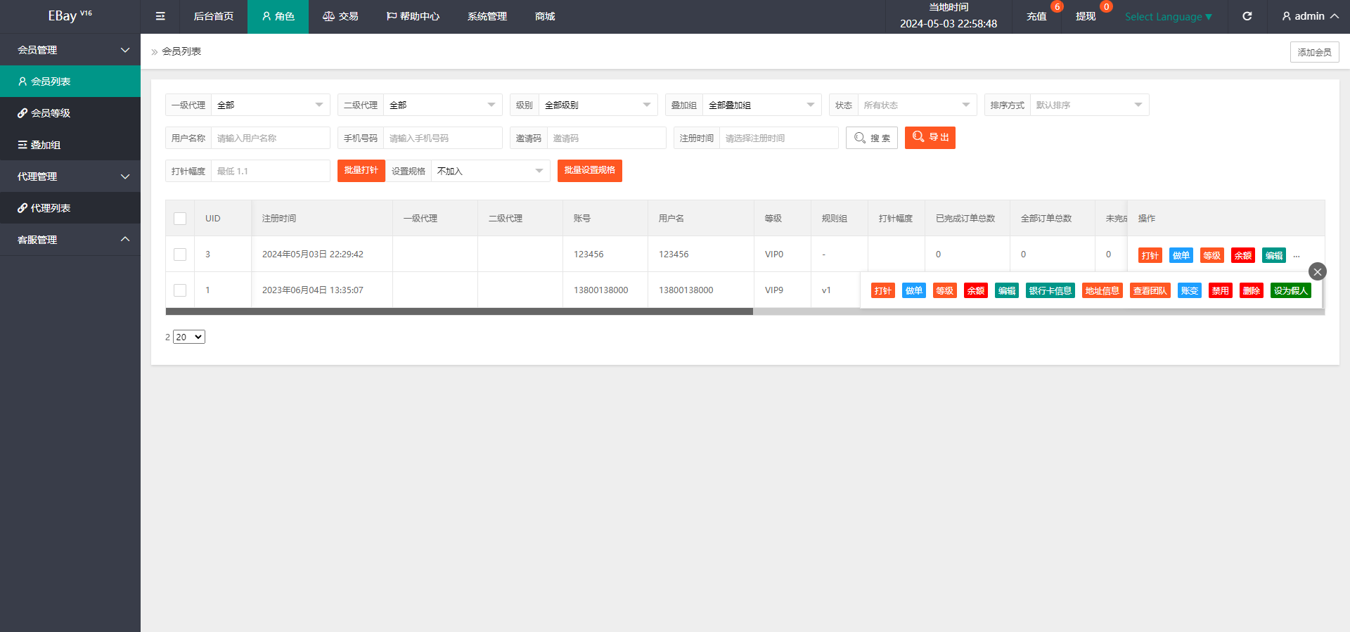This screenshot has width=1350, height=632.
Task: Click the 批量打针 button
Action: tap(361, 170)
